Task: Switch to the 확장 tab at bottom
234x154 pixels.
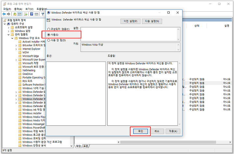Action: (x=78, y=146)
